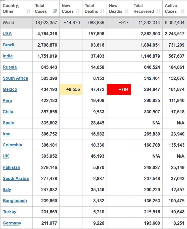This screenshot has height=229, width=187.
Task: Click the Total Cases sort icon
Action: tap(55, 11)
